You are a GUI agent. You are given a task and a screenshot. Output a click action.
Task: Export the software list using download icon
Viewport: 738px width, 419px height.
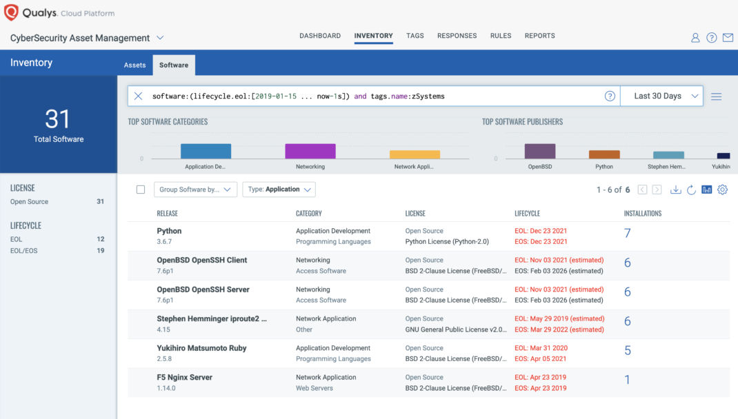point(675,189)
